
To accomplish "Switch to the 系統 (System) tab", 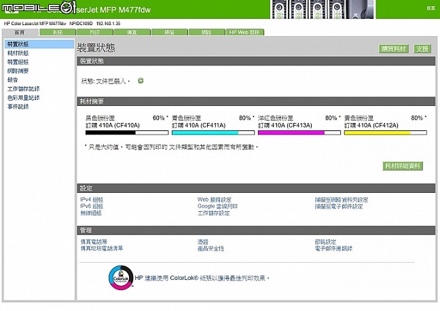I will click(58, 33).
